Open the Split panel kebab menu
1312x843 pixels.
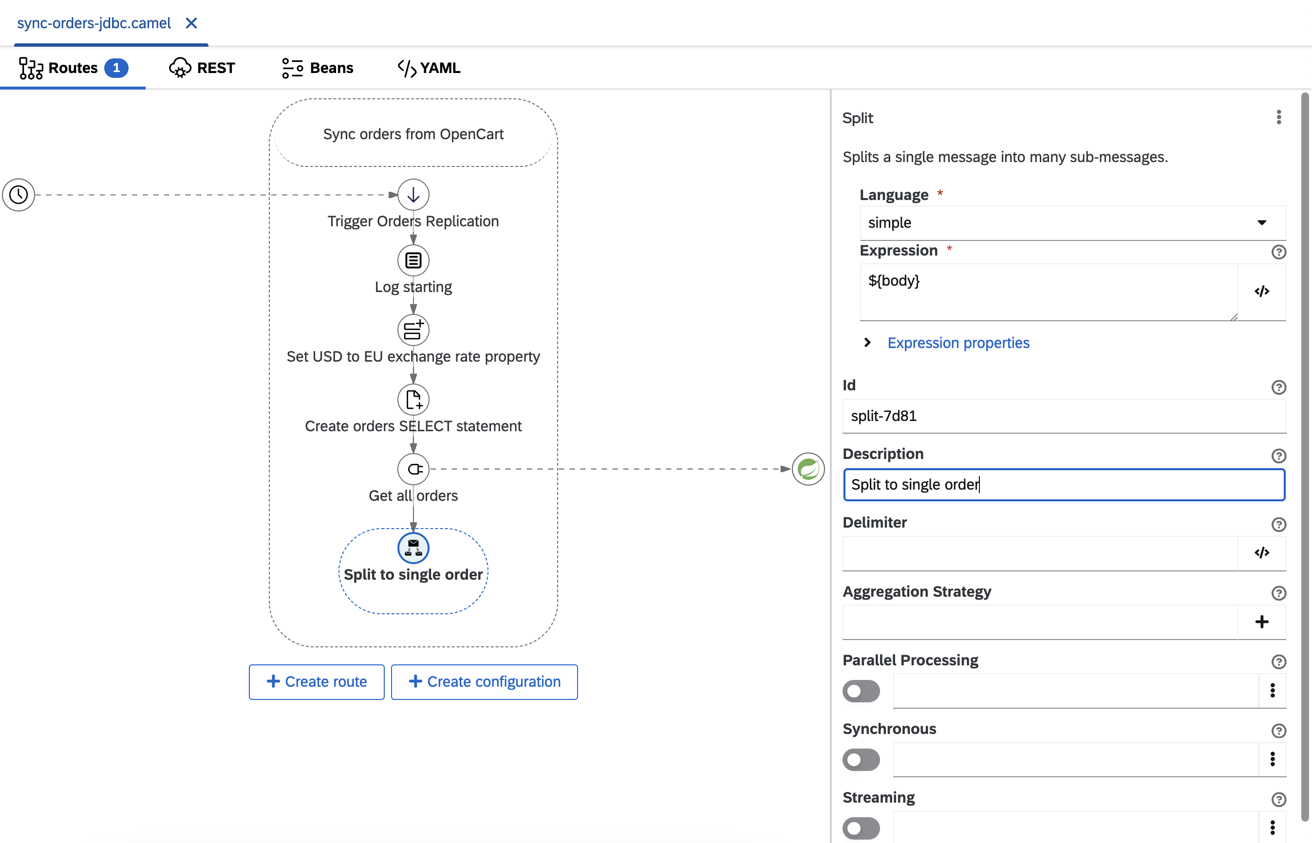click(x=1278, y=117)
